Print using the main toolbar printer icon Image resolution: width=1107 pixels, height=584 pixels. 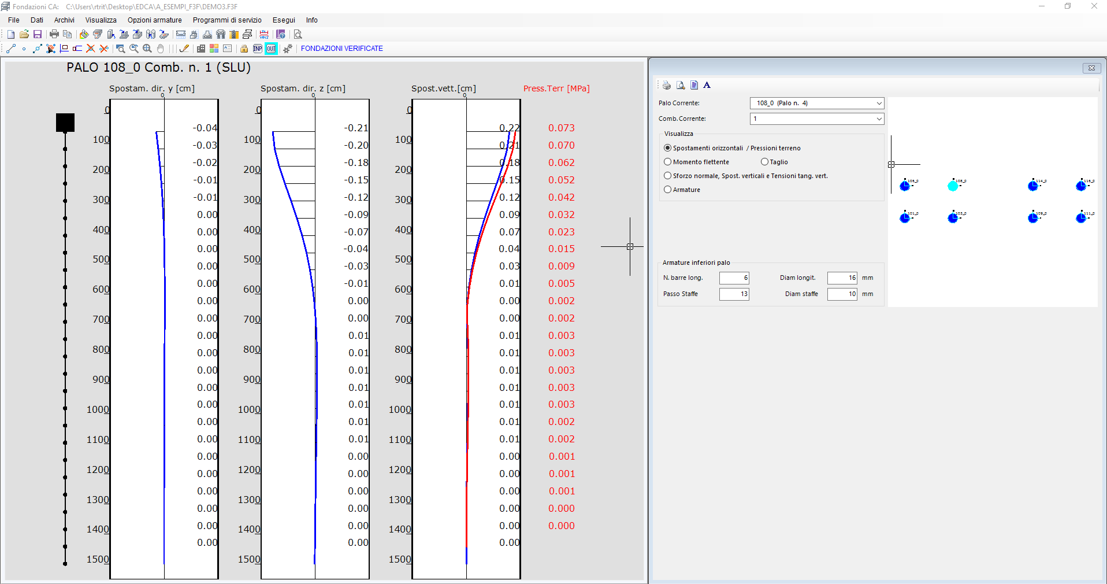click(x=54, y=35)
